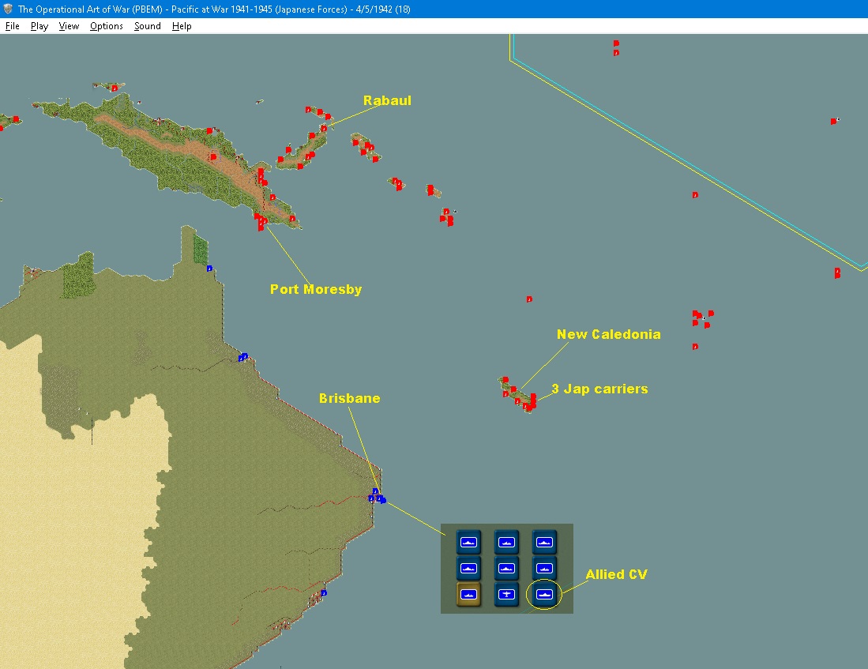Open the File menu
The height and width of the screenshot is (669, 868).
coord(12,26)
